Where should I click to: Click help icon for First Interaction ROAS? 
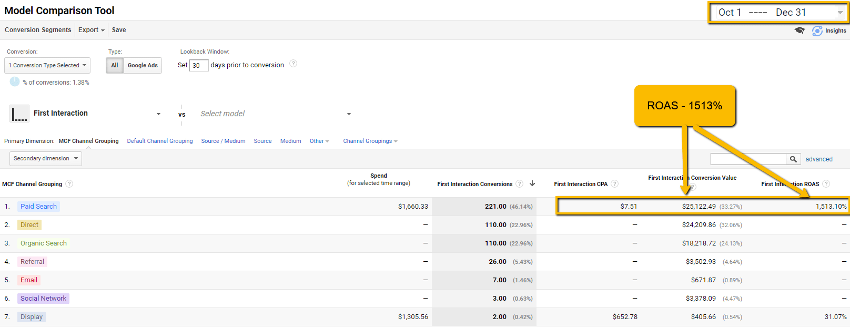[826, 184]
